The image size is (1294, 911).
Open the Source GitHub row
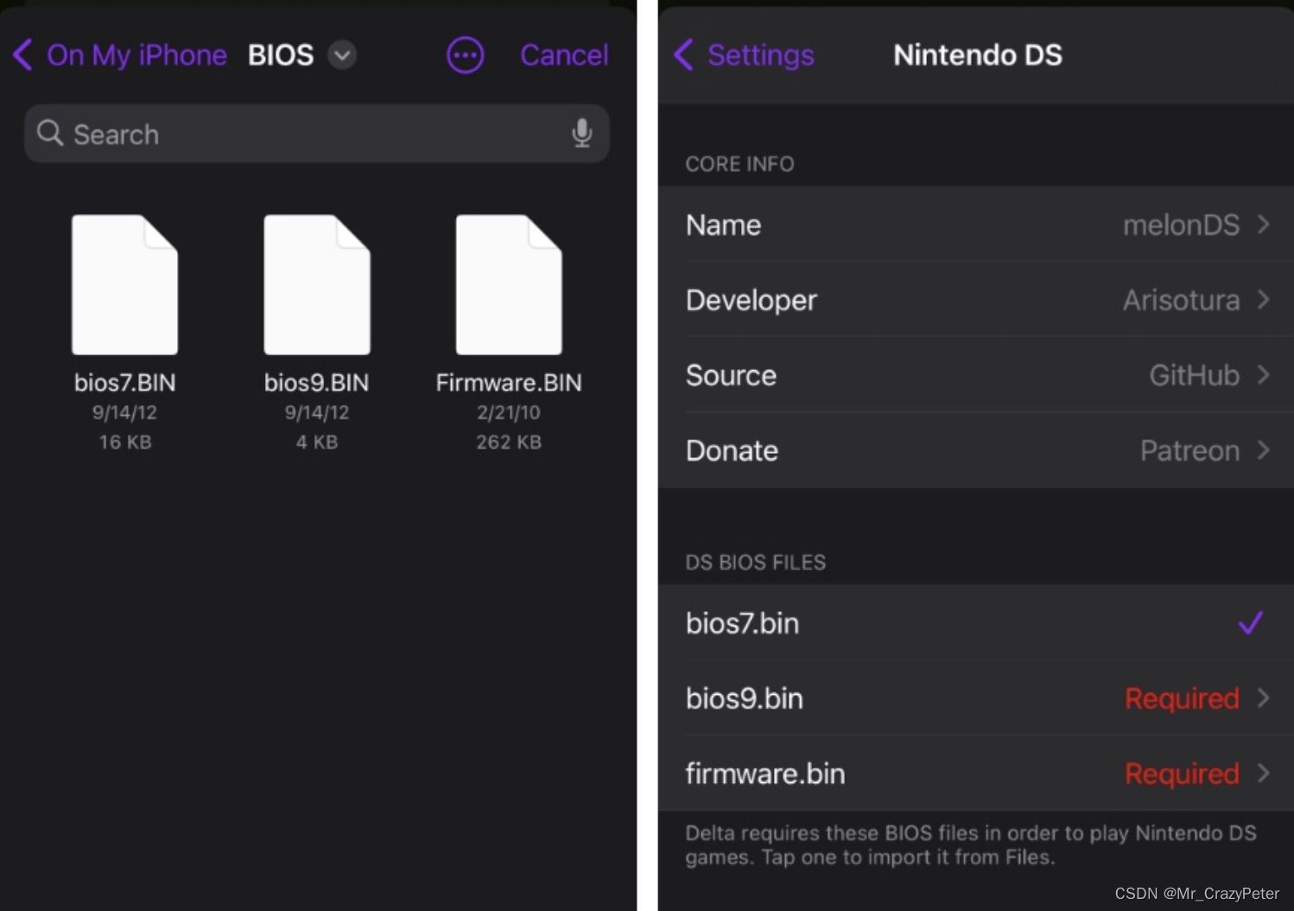pos(976,375)
